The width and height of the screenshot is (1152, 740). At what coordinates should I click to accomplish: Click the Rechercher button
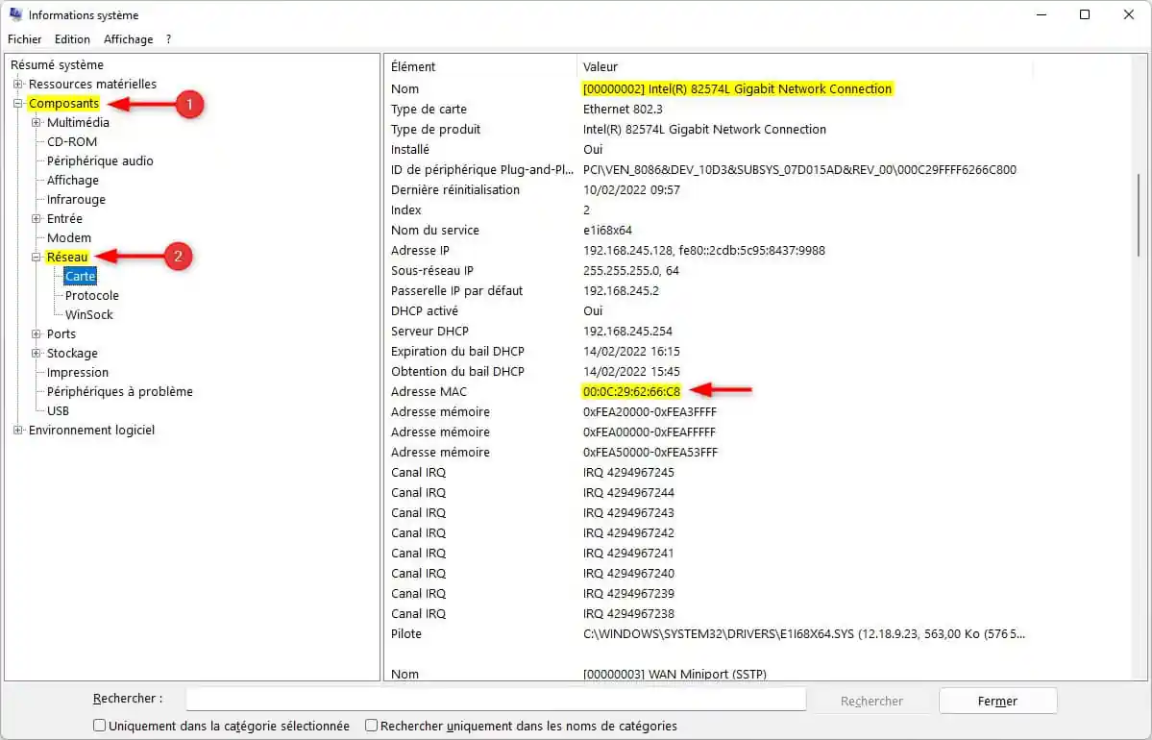(871, 701)
